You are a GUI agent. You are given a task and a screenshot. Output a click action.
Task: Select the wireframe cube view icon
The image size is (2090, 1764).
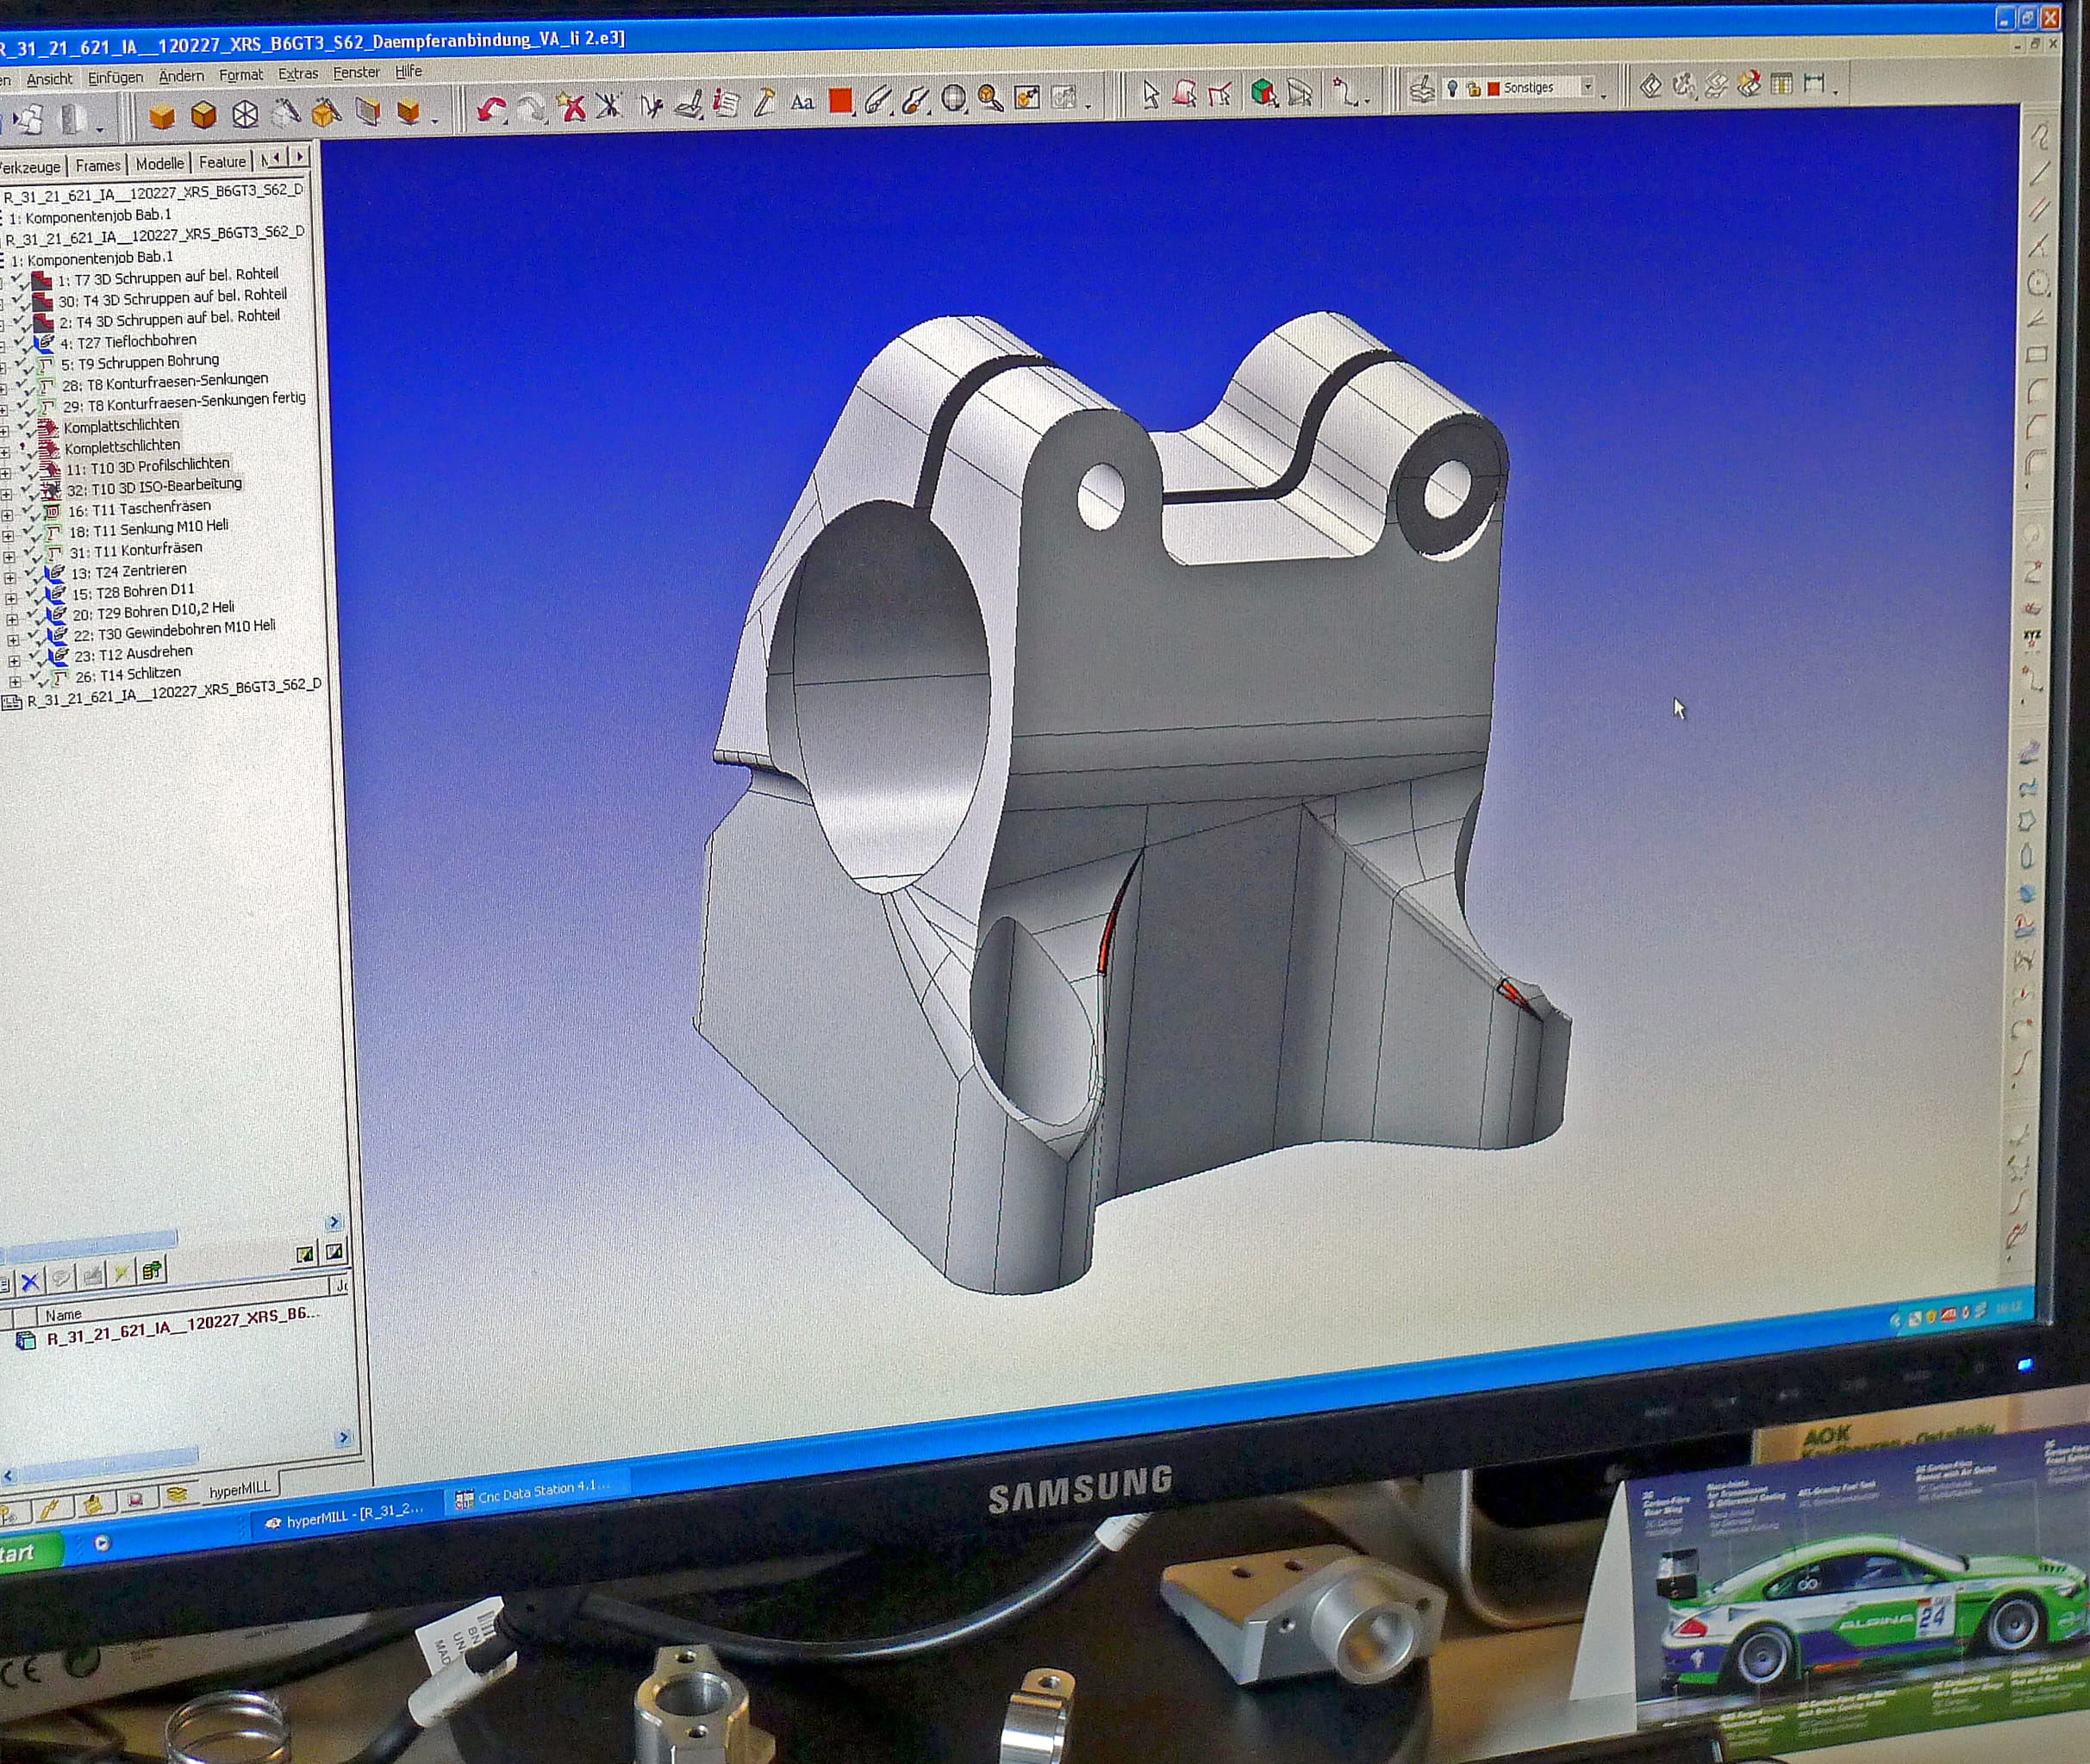245,115
